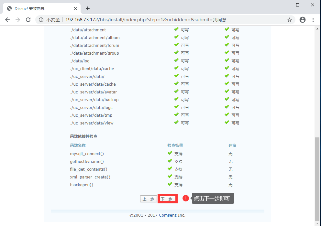The width and height of the screenshot is (321, 226).
Task: Click second green check for ./uc_server/data/view
Action: tap(227, 122)
